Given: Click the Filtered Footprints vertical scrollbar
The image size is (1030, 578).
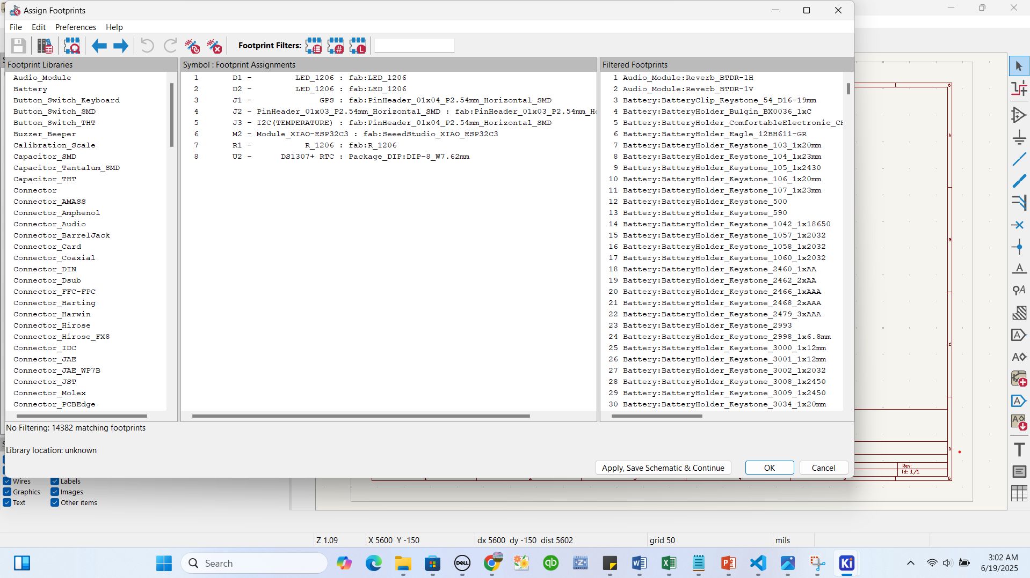Looking at the screenshot, I should [848, 88].
